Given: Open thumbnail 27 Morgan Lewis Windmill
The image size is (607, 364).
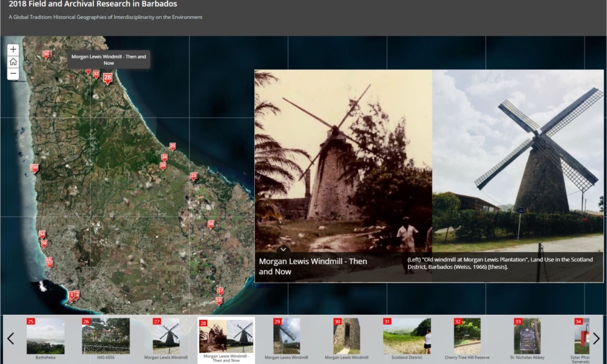Looking at the screenshot, I should 166,337.
